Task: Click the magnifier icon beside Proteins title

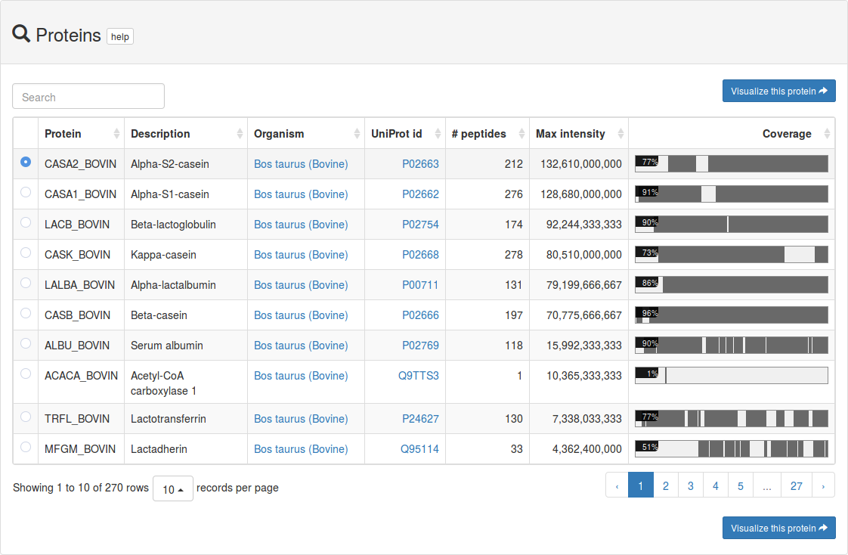Action: click(x=21, y=34)
